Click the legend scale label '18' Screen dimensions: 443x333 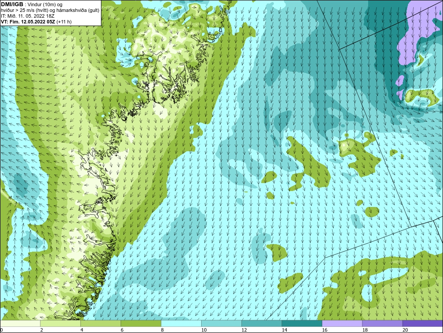point(365,330)
